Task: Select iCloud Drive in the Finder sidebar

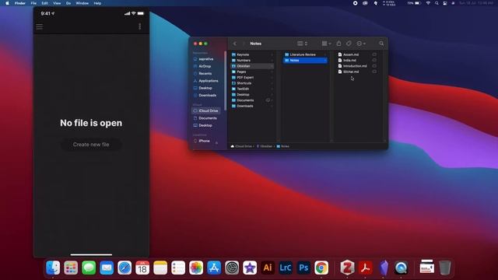Action: click(x=205, y=110)
